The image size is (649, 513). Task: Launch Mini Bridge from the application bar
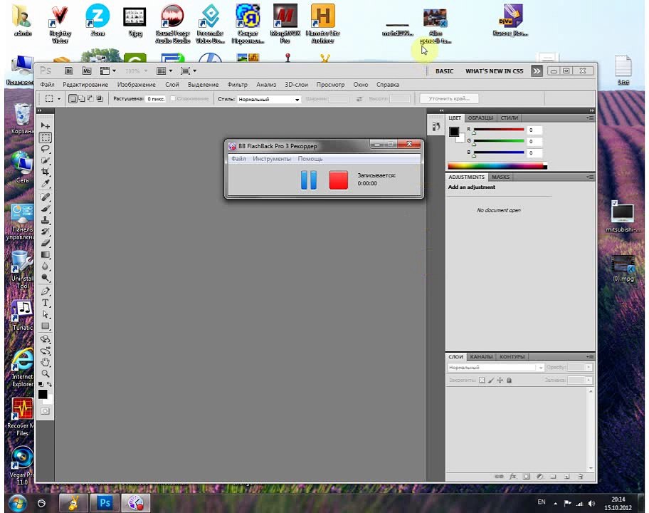point(87,71)
